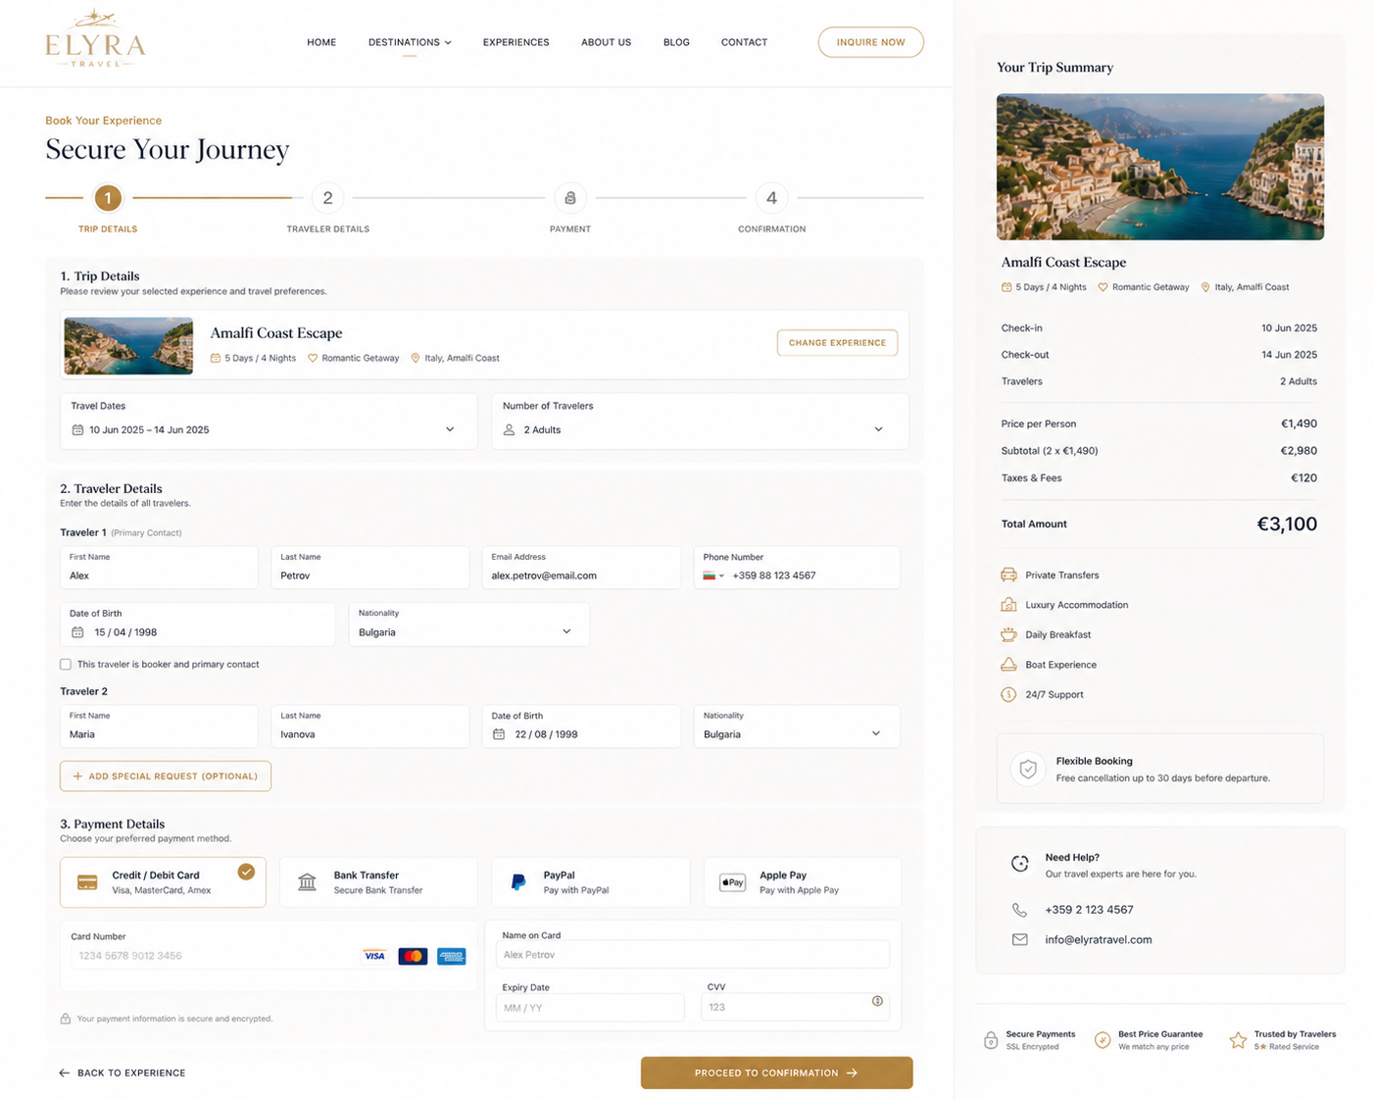Click the Amalfi Coast summary photo
Viewport: 1374px width, 1100px height.
click(x=1160, y=167)
